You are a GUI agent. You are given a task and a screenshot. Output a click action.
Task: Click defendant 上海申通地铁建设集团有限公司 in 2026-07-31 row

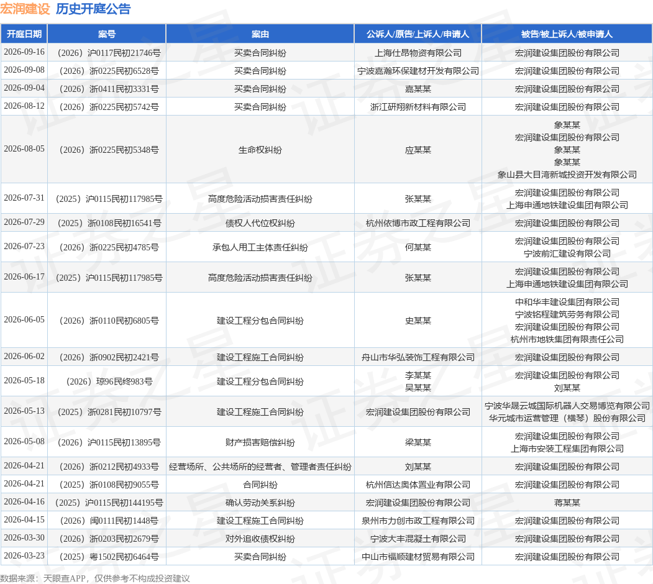(x=567, y=205)
